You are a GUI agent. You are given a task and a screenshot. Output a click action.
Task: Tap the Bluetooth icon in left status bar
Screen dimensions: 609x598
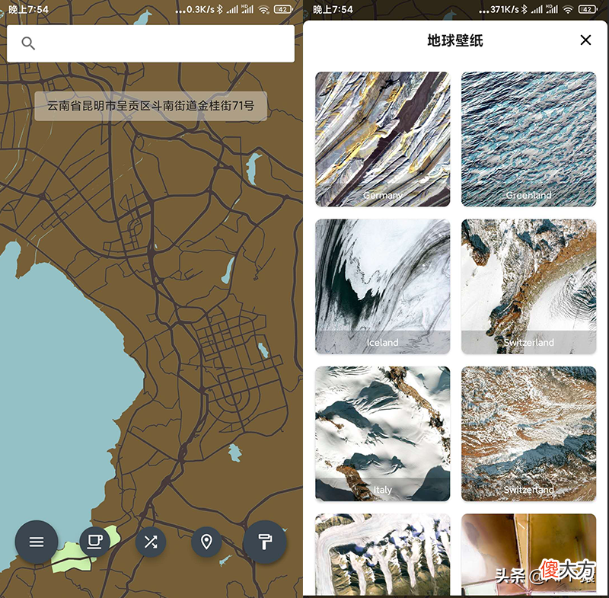coord(220,9)
